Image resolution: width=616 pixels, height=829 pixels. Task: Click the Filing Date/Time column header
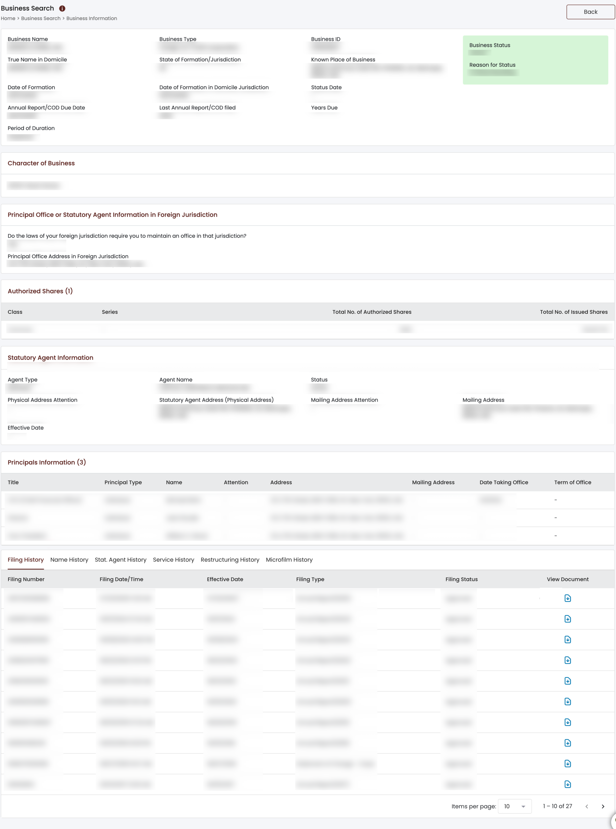(x=122, y=579)
